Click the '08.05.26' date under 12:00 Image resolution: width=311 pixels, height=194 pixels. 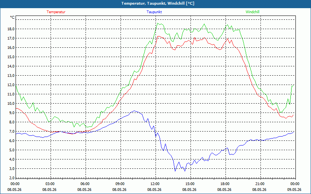(x=154, y=189)
